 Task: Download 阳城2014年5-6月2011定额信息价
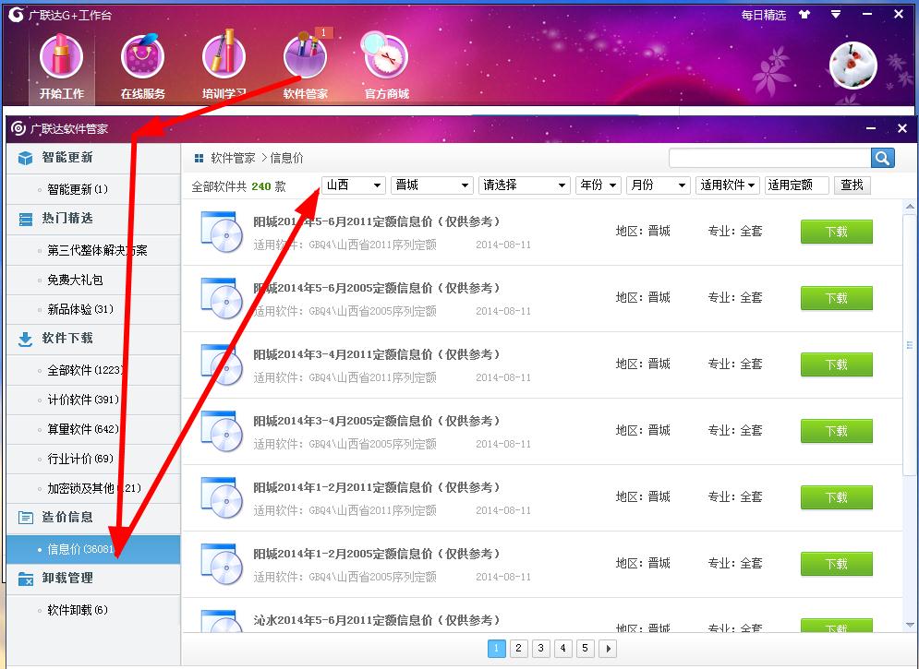point(837,232)
